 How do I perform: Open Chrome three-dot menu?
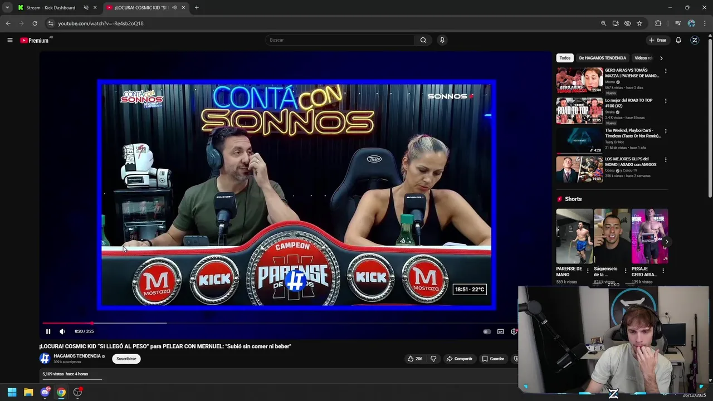click(x=705, y=23)
